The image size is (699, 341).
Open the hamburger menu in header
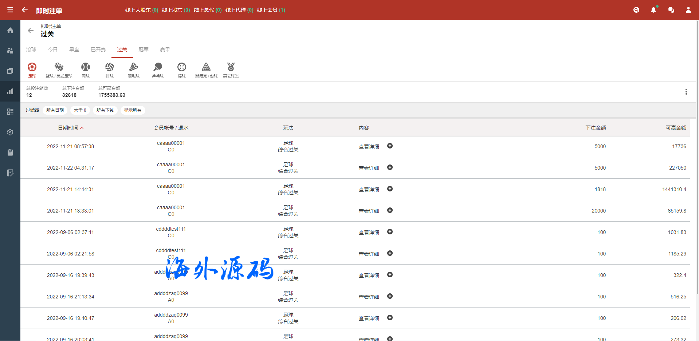10,10
